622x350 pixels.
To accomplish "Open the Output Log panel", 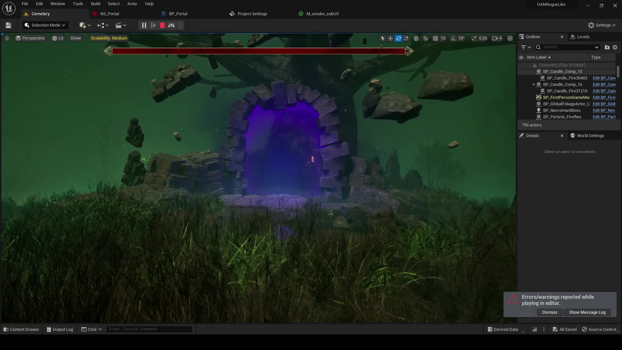I will (60, 330).
